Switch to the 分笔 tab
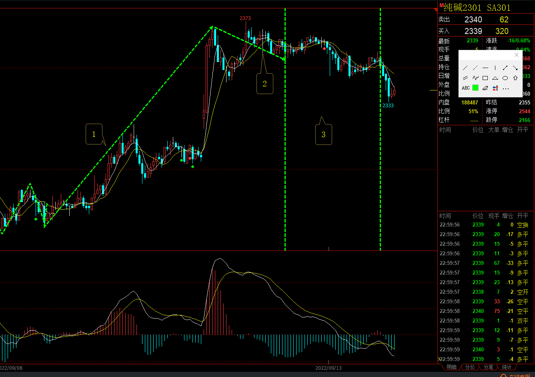Image resolution: width=535 pixels, height=377 pixels. tap(488, 367)
